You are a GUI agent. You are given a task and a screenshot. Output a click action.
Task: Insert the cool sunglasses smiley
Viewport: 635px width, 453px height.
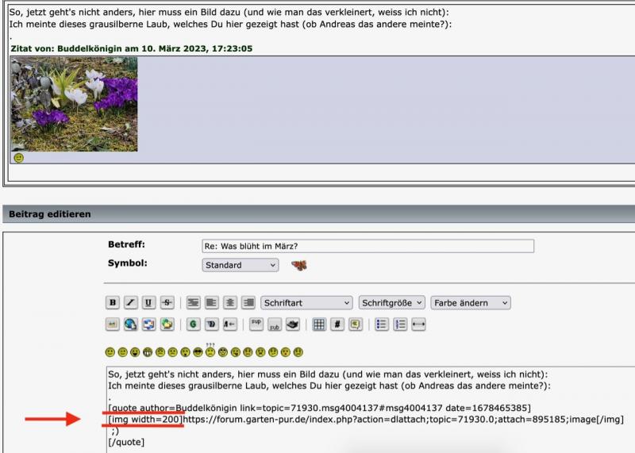(198, 351)
